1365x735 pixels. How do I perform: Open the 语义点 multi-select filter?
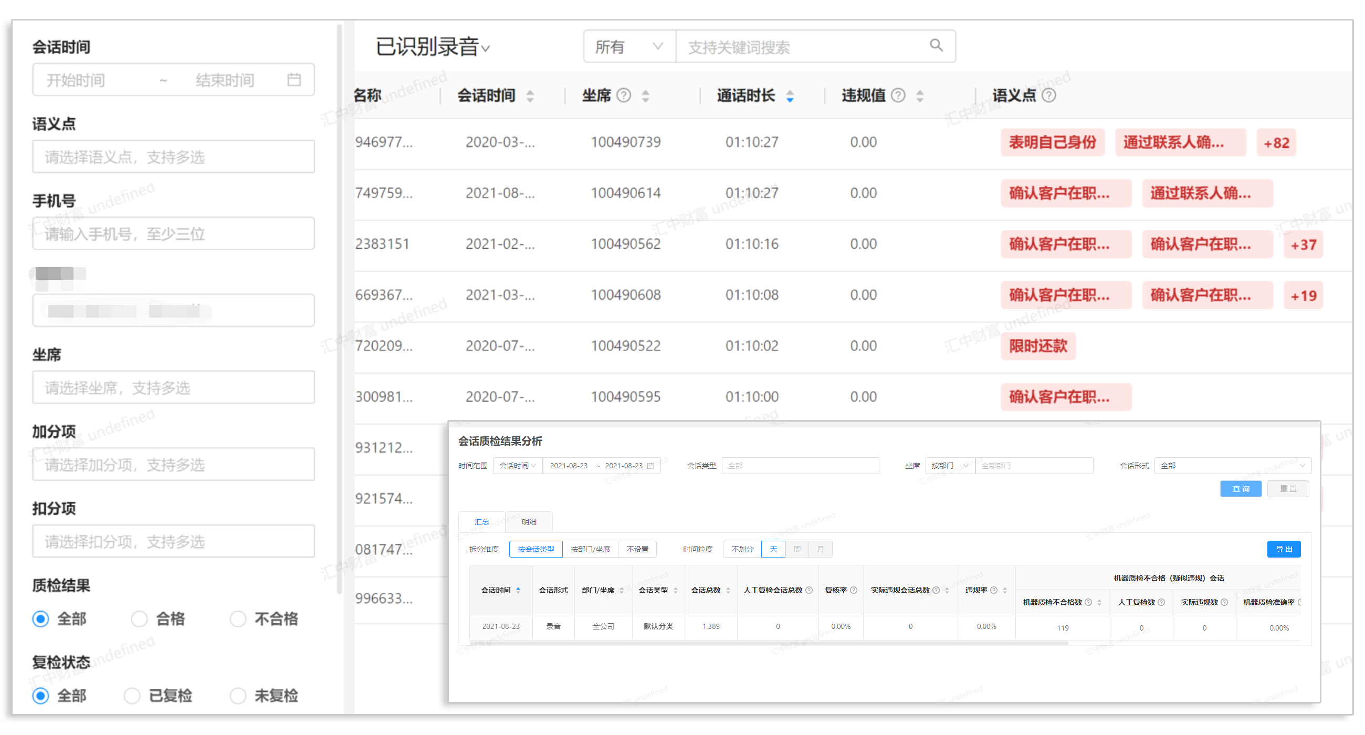point(173,157)
